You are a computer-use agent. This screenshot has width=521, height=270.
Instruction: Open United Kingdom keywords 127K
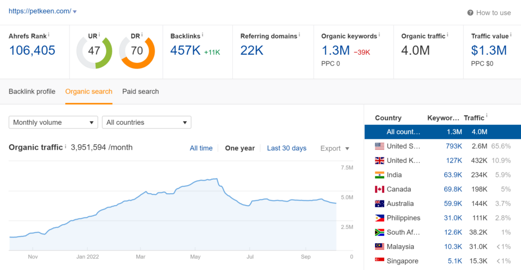tap(453, 160)
